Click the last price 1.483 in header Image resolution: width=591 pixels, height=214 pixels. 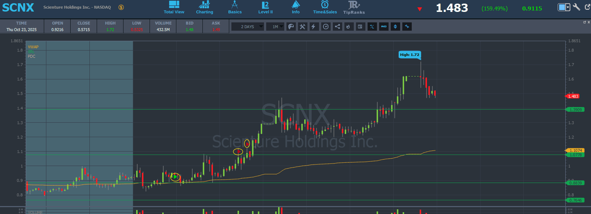(452, 8)
